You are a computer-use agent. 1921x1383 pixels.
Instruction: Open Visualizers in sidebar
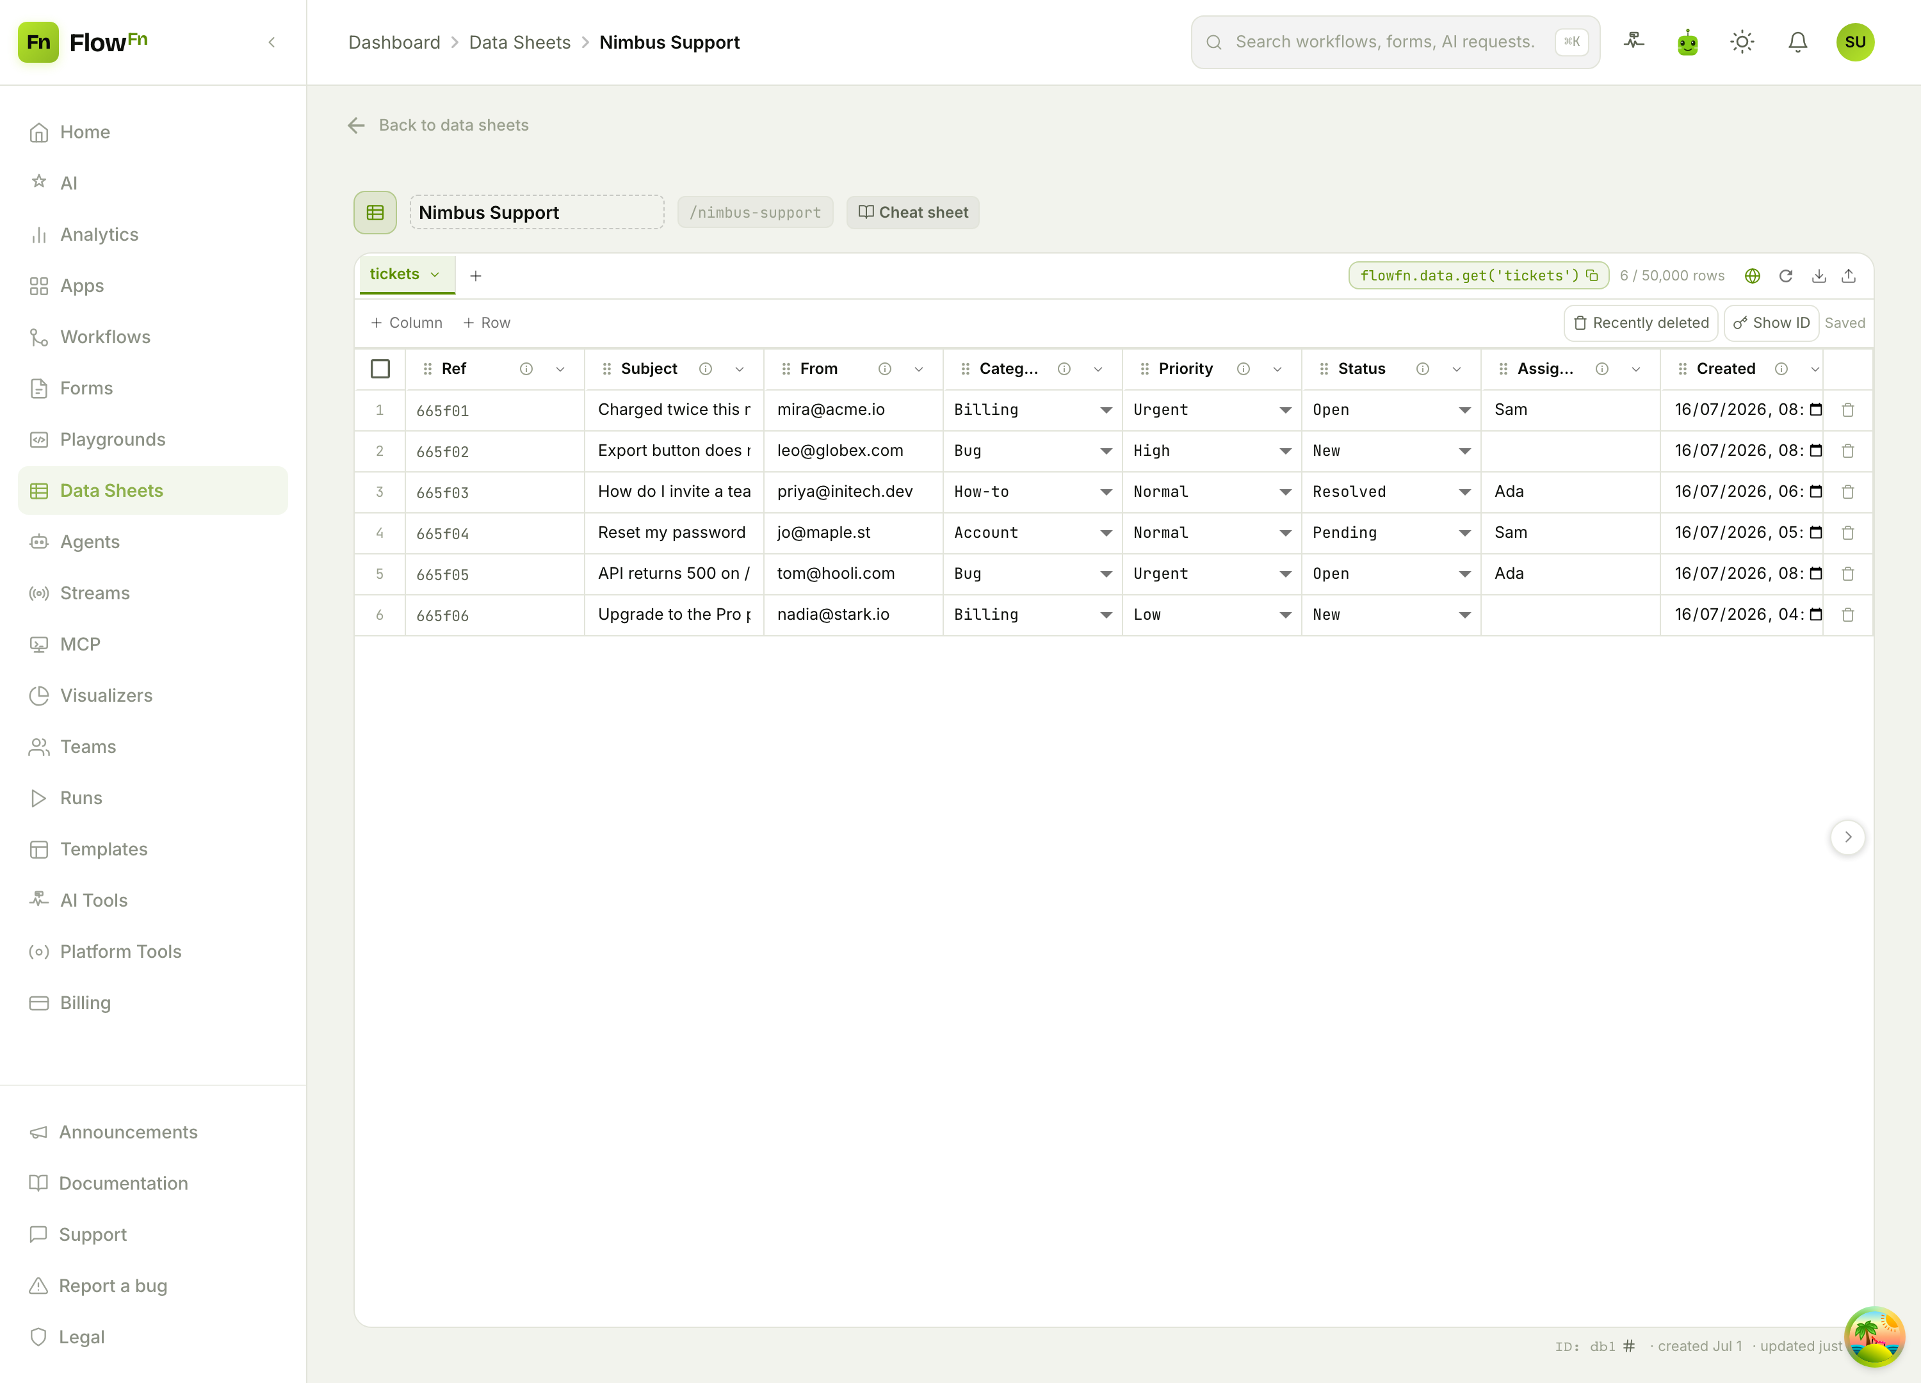pos(152,695)
